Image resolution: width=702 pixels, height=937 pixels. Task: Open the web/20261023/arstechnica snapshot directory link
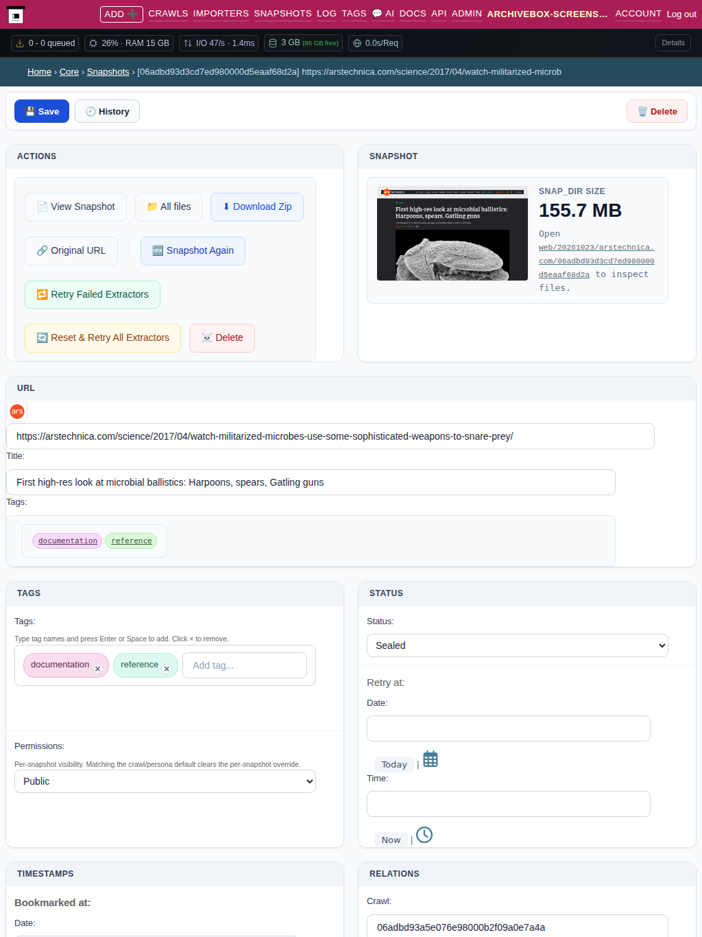click(596, 261)
